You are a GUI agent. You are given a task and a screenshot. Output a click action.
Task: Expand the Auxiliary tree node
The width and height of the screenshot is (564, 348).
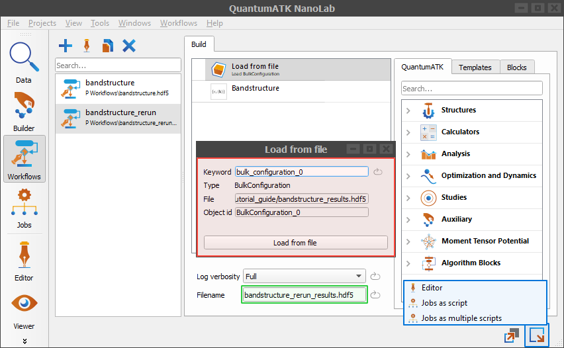(x=408, y=220)
